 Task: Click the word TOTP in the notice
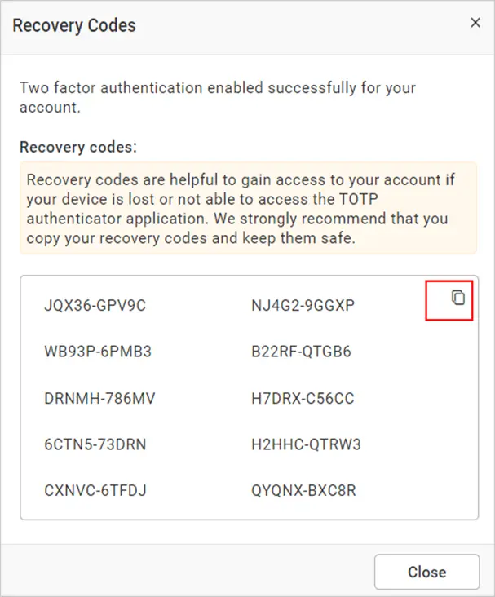click(x=358, y=199)
